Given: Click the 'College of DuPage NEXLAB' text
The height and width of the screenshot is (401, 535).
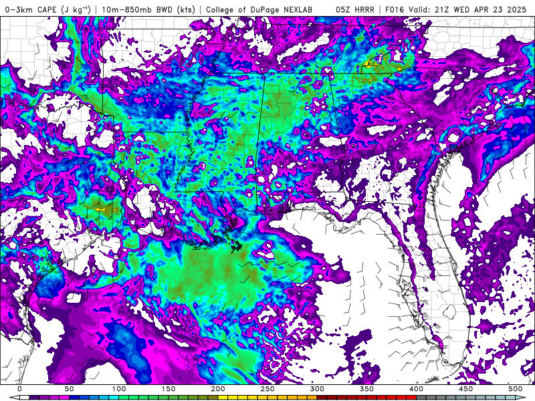Looking at the screenshot, I should click(259, 9).
